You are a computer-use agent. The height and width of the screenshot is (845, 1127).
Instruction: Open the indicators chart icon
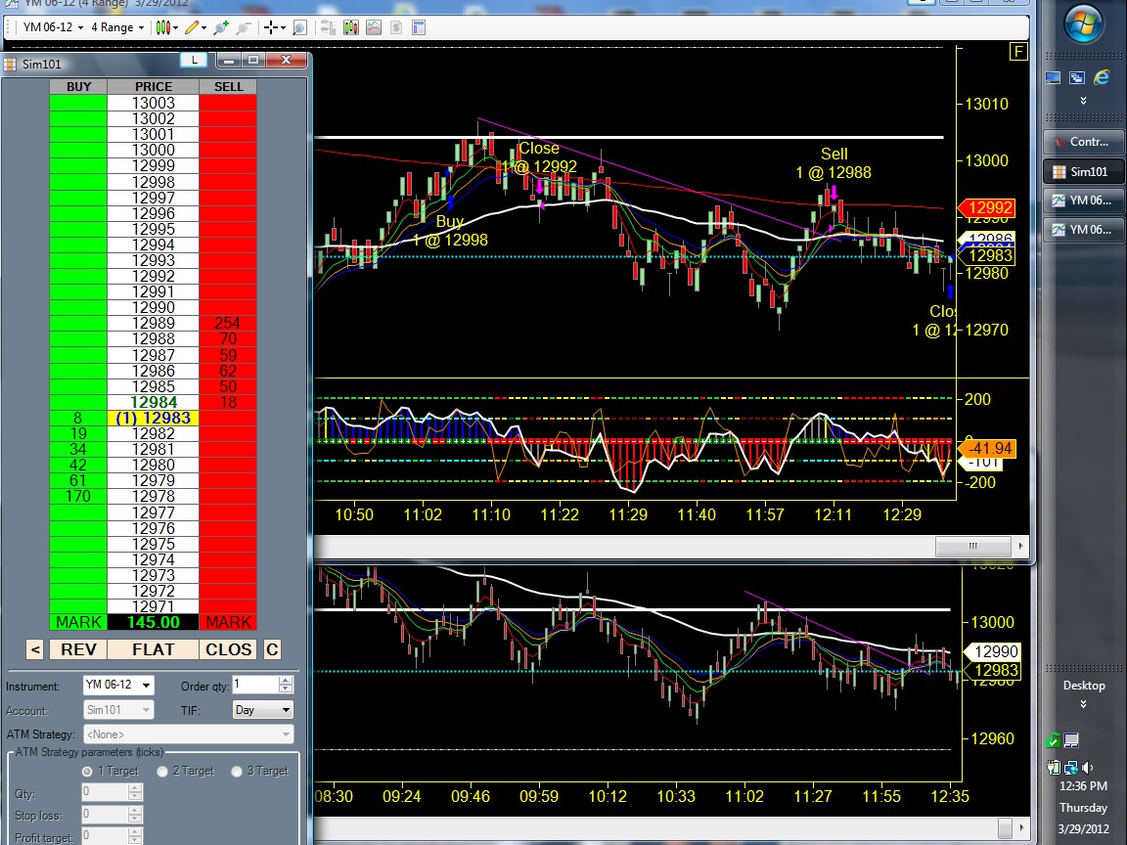(374, 27)
